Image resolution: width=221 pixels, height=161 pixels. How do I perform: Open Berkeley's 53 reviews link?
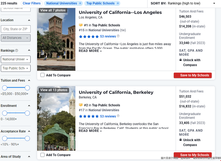point(108,116)
